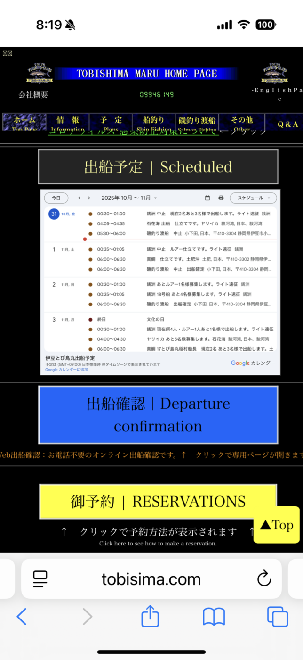
Task: Open page reader options icon in address bar
Action: click(40, 578)
